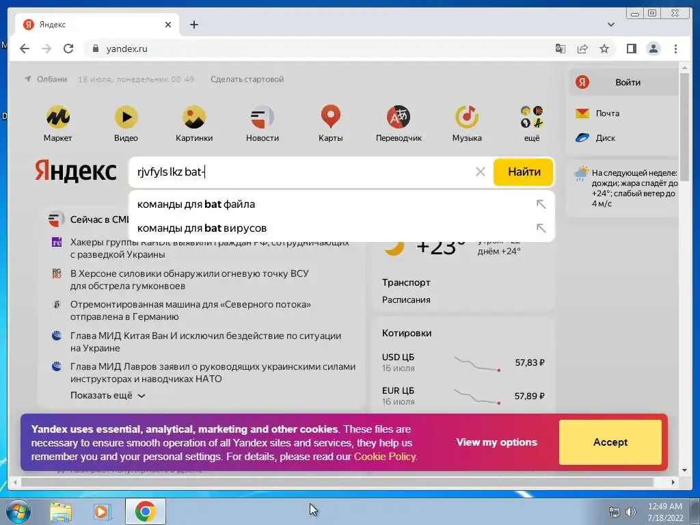Click Сделать стартовой link
Viewport: 700px width, 525px height.
click(247, 79)
